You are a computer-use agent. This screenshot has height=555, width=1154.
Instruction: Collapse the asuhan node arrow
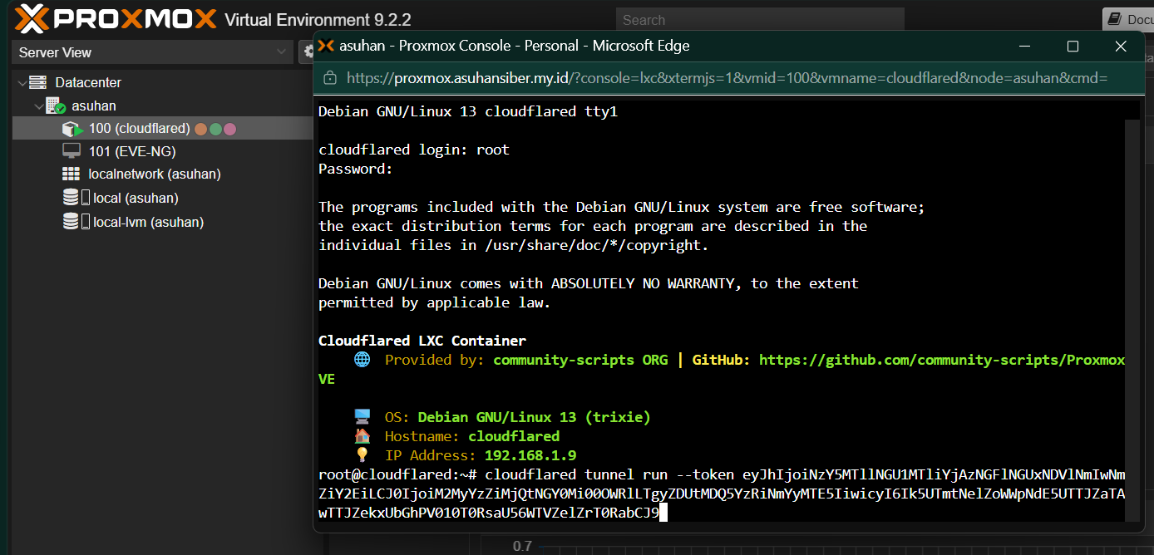click(x=38, y=106)
